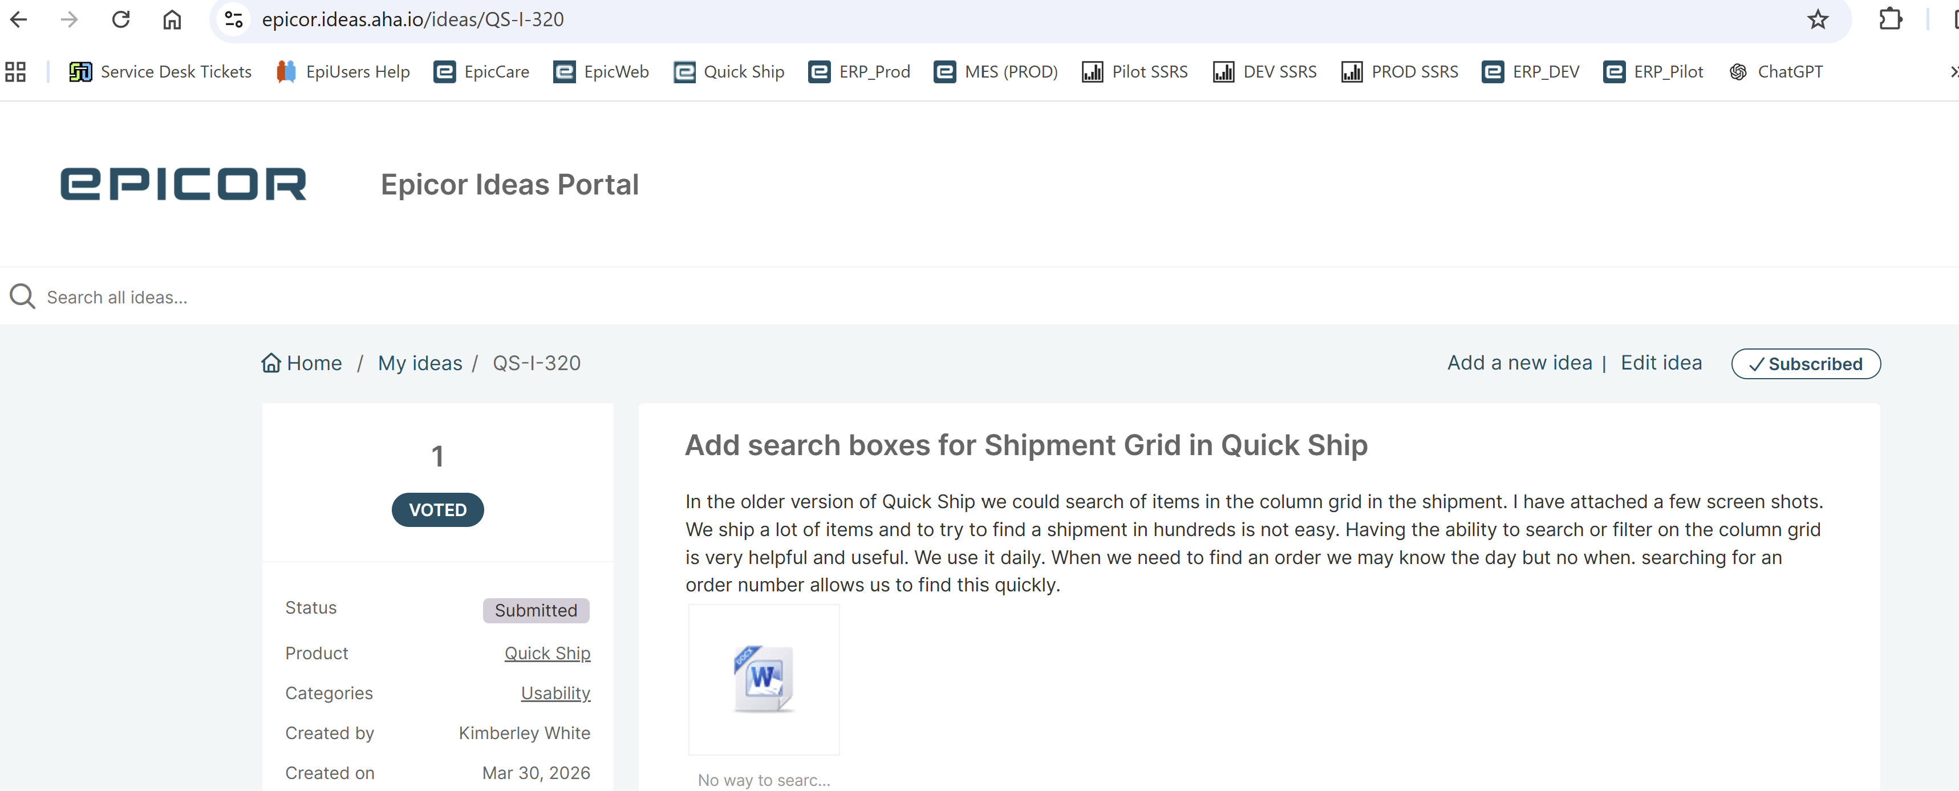Open the Word document attachment thumbnail
The width and height of the screenshot is (1959, 791).
[x=764, y=679]
